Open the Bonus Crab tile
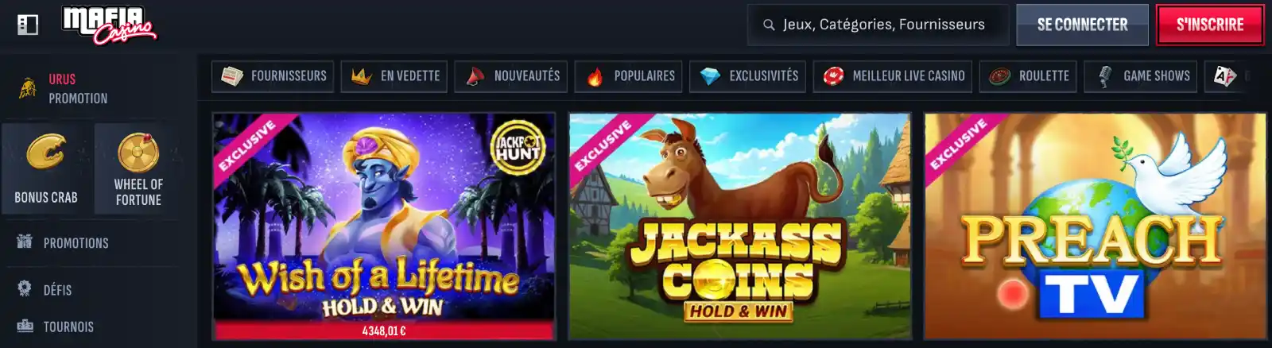Image resolution: width=1272 pixels, height=348 pixels. pos(46,168)
